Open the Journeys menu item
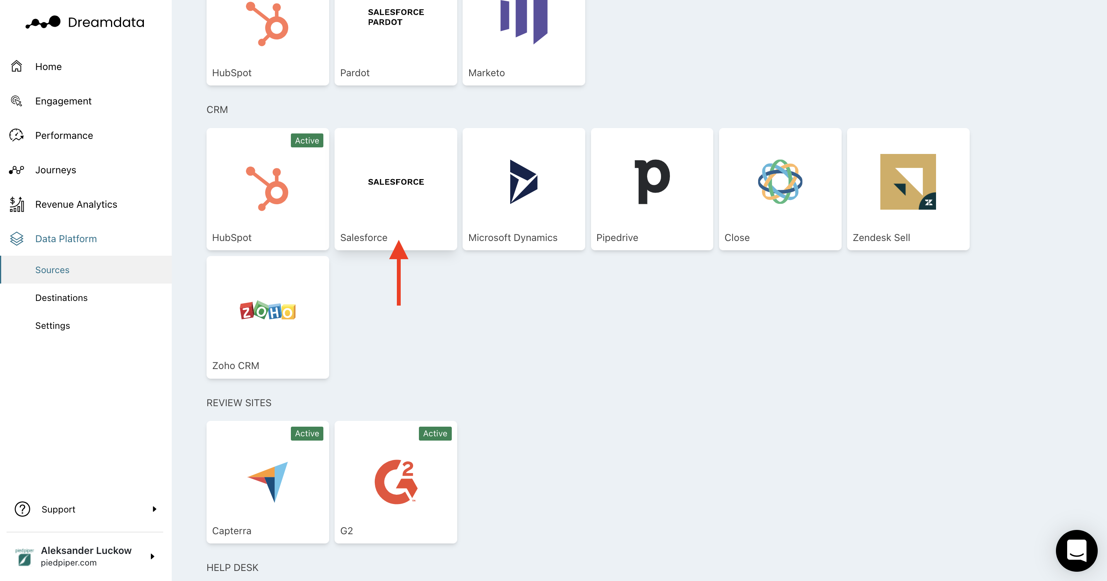This screenshot has width=1107, height=581. (x=86, y=170)
